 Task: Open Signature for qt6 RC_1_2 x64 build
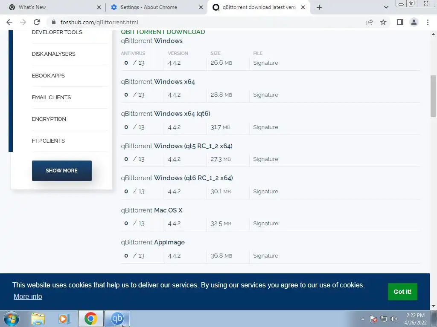pyautogui.click(x=265, y=191)
